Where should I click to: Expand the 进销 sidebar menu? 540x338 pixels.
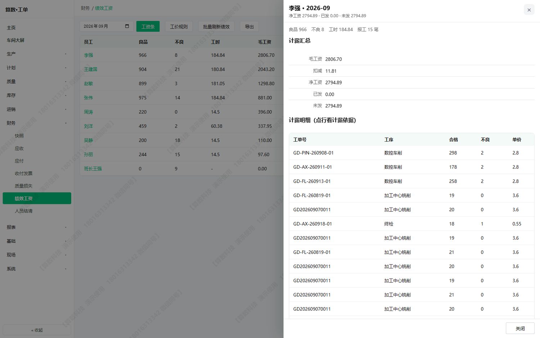coord(37,109)
